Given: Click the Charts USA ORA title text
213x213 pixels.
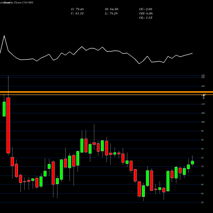Looking at the screenshot, I should (23, 3).
